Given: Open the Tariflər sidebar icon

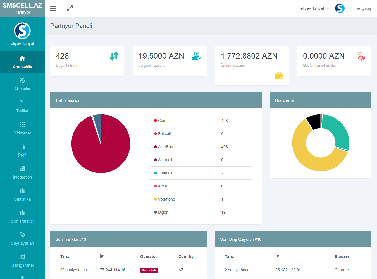Looking at the screenshot, I should coord(22,103).
